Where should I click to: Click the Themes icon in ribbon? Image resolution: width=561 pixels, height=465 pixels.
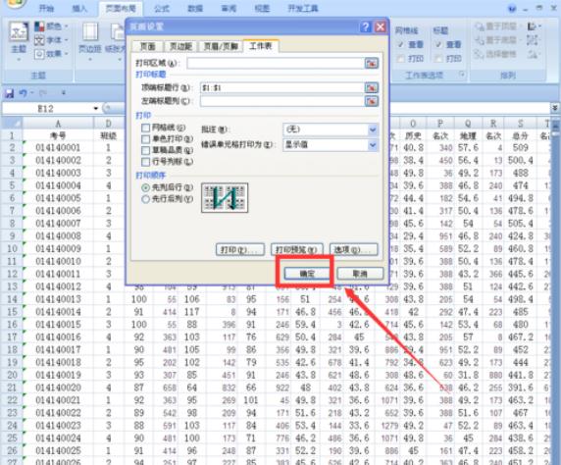coord(19,37)
